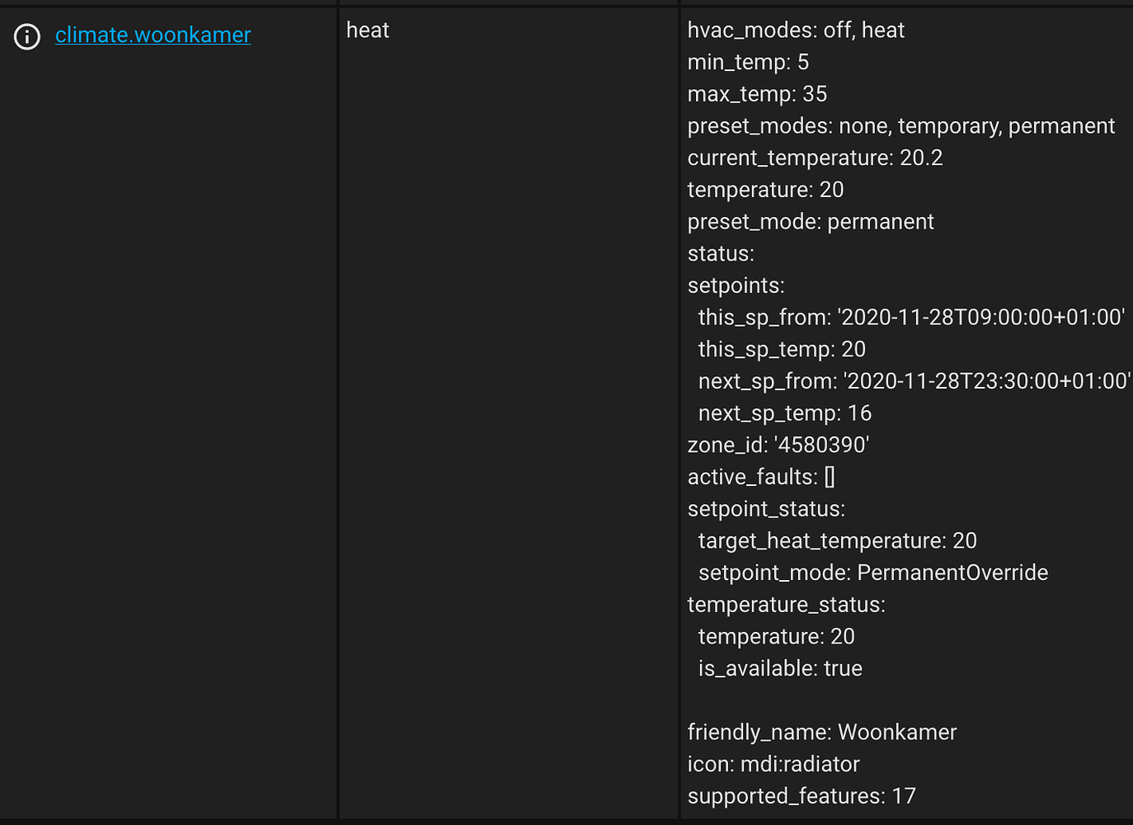
Task: Select the 'target_heat_temperature: 20' line
Action: click(x=837, y=541)
